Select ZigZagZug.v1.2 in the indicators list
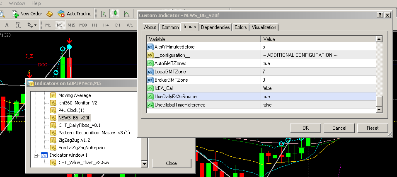 coord(74,140)
